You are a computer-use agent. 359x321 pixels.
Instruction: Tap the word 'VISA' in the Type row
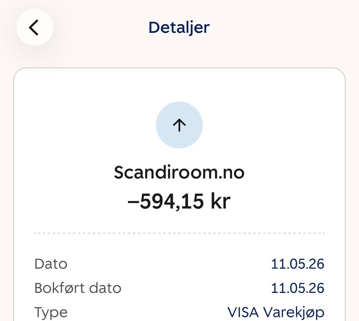[x=243, y=312]
